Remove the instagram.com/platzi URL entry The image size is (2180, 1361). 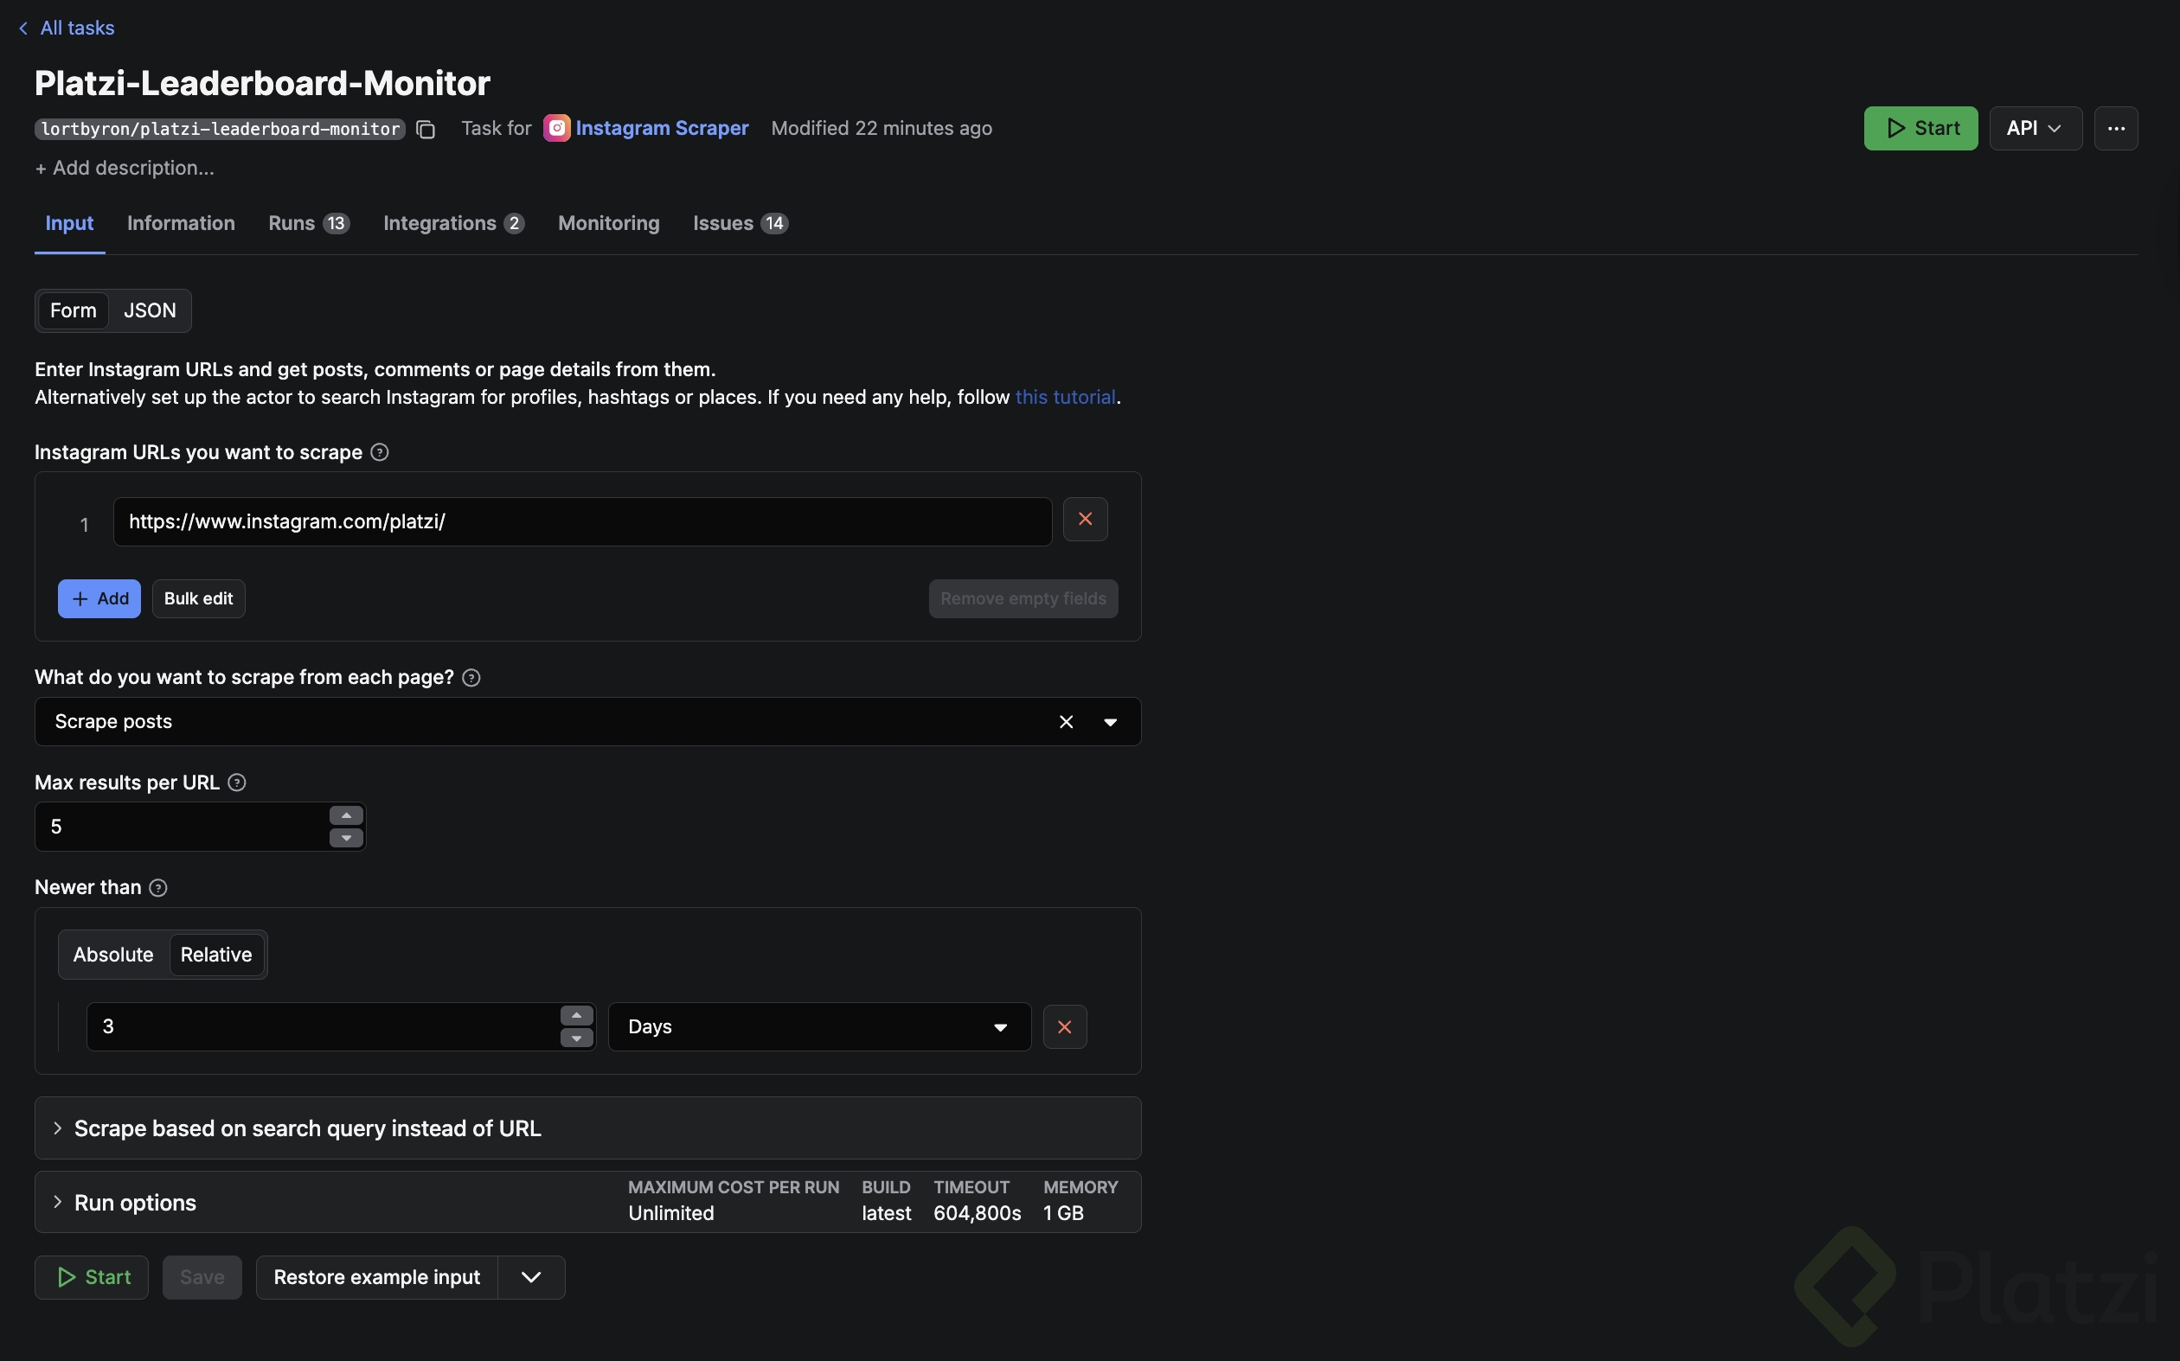1085,520
